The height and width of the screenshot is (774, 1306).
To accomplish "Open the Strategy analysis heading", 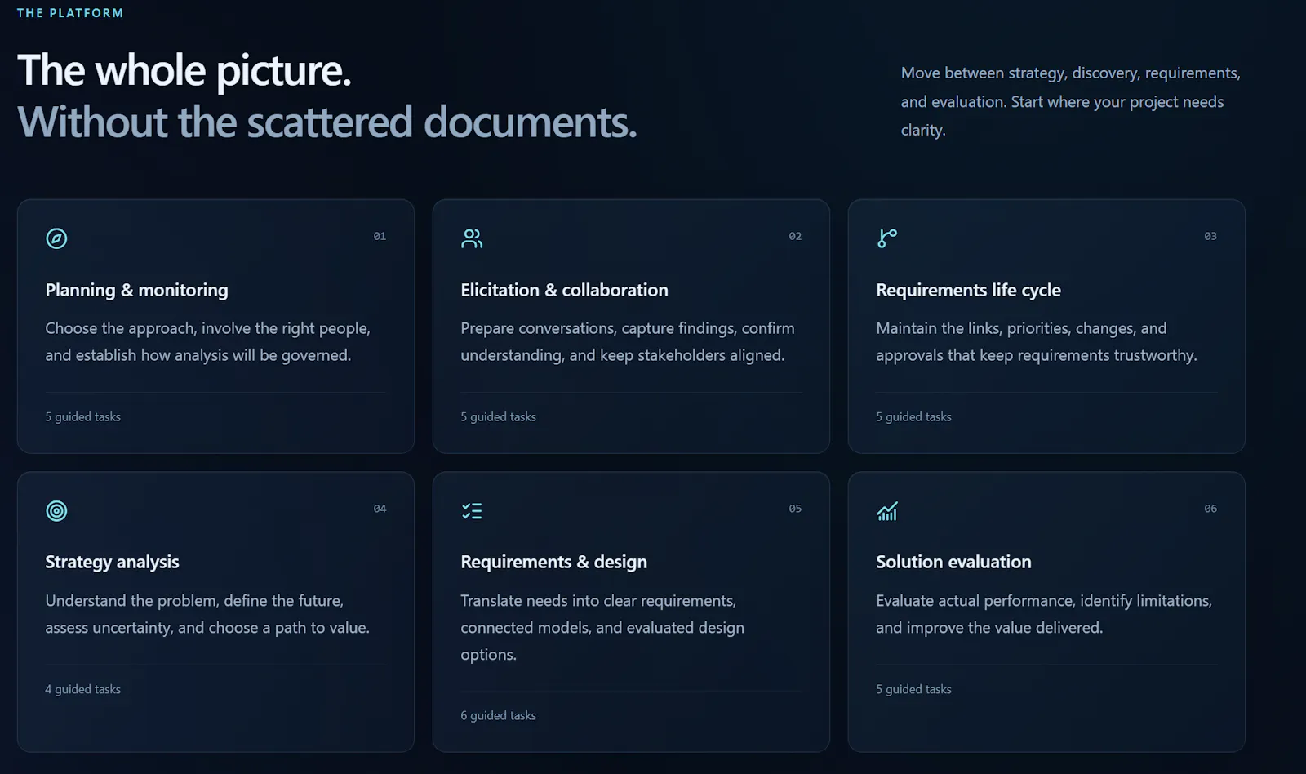I will point(112,562).
